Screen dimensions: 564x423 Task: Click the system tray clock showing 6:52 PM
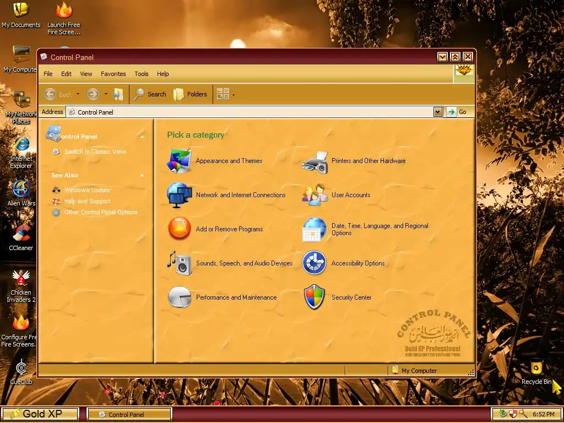(544, 414)
